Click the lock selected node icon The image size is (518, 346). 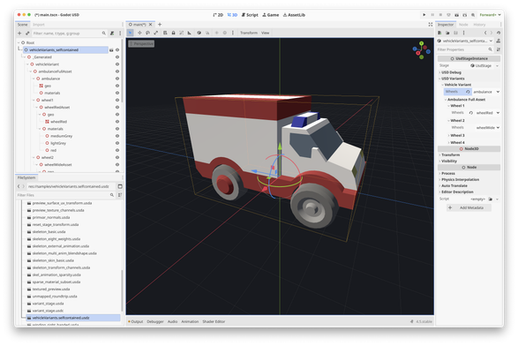173,33
